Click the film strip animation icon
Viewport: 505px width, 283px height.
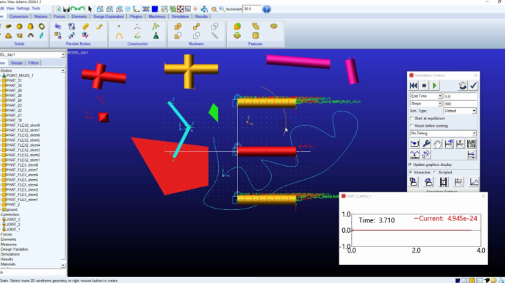tap(444, 182)
